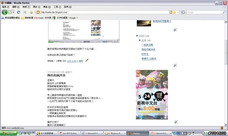The width and height of the screenshot is (228, 136).
Task: Click the page scrollbar up arrow
Action: (226, 22)
